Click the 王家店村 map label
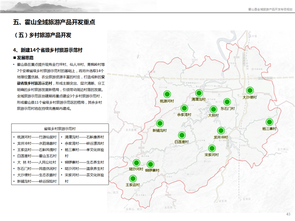Screen dimensions: 295x221 point(133,185)
